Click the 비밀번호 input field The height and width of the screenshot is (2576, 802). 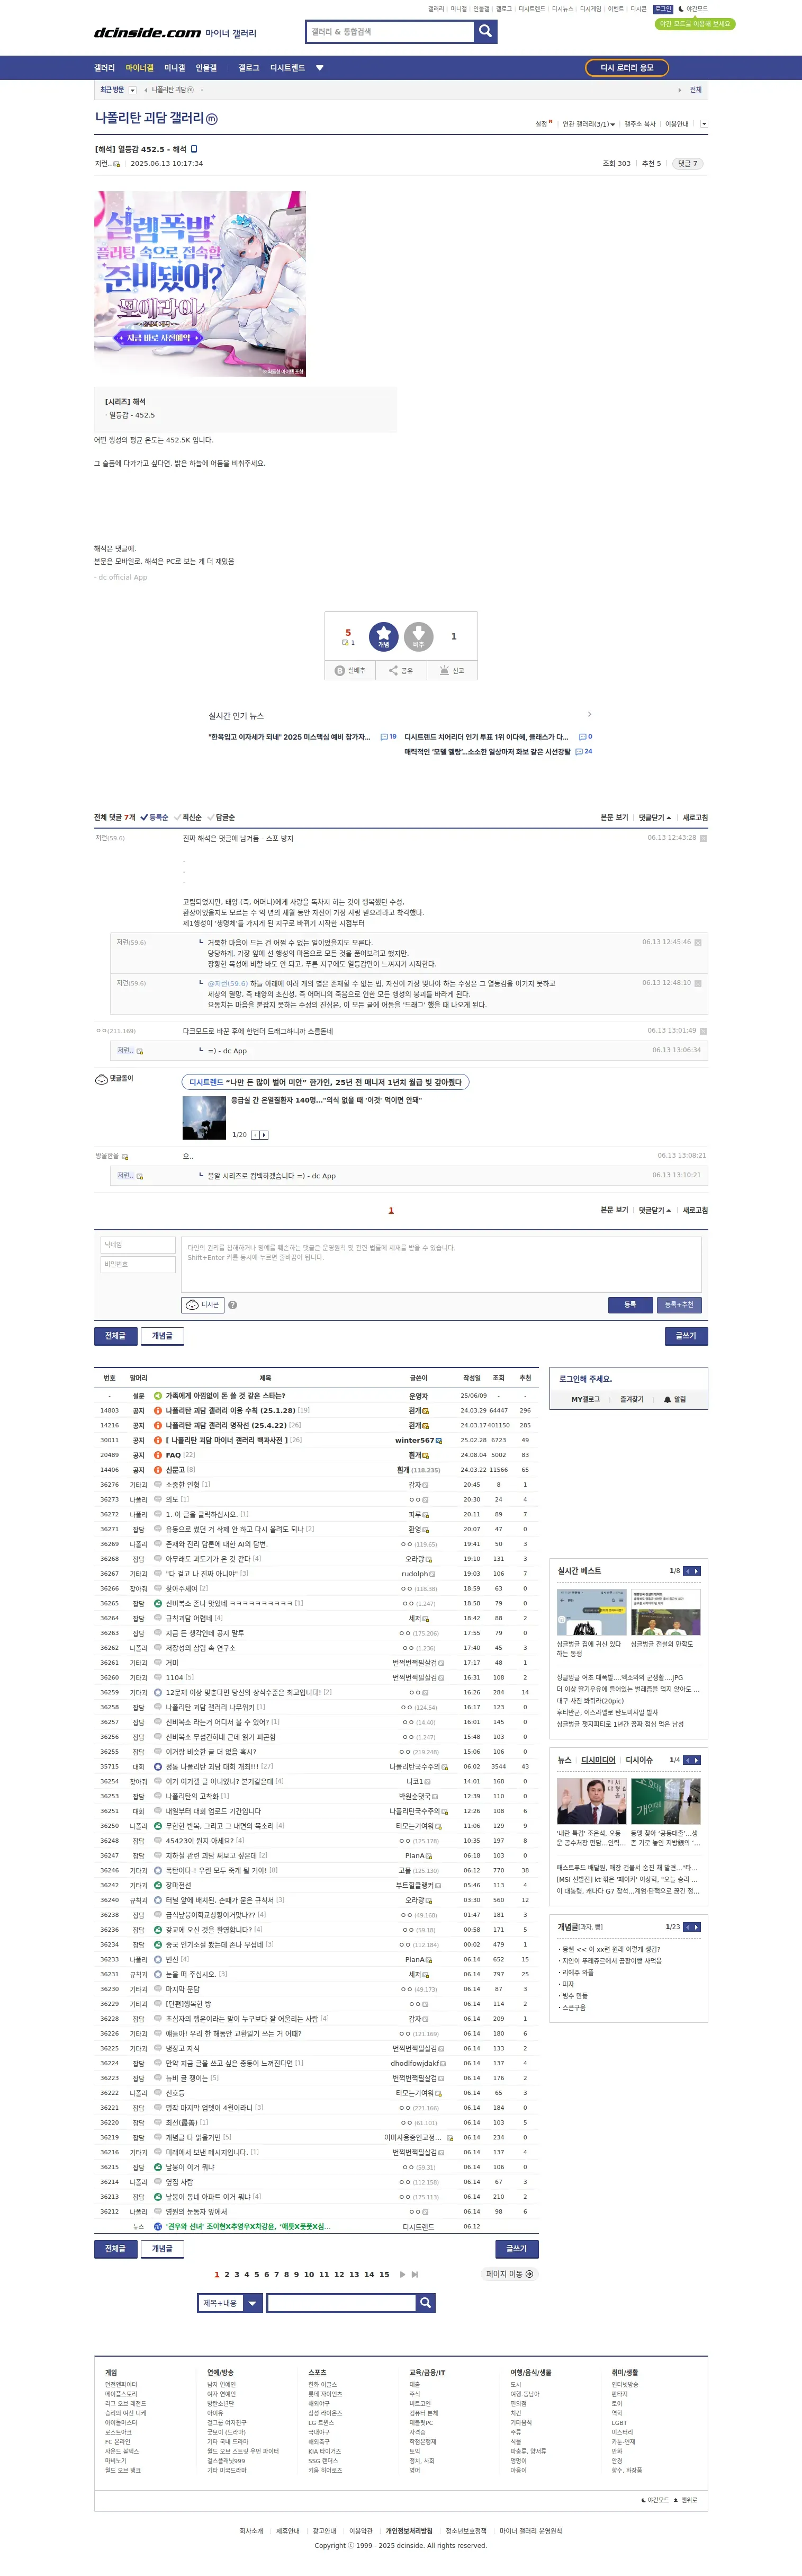coord(138,1264)
